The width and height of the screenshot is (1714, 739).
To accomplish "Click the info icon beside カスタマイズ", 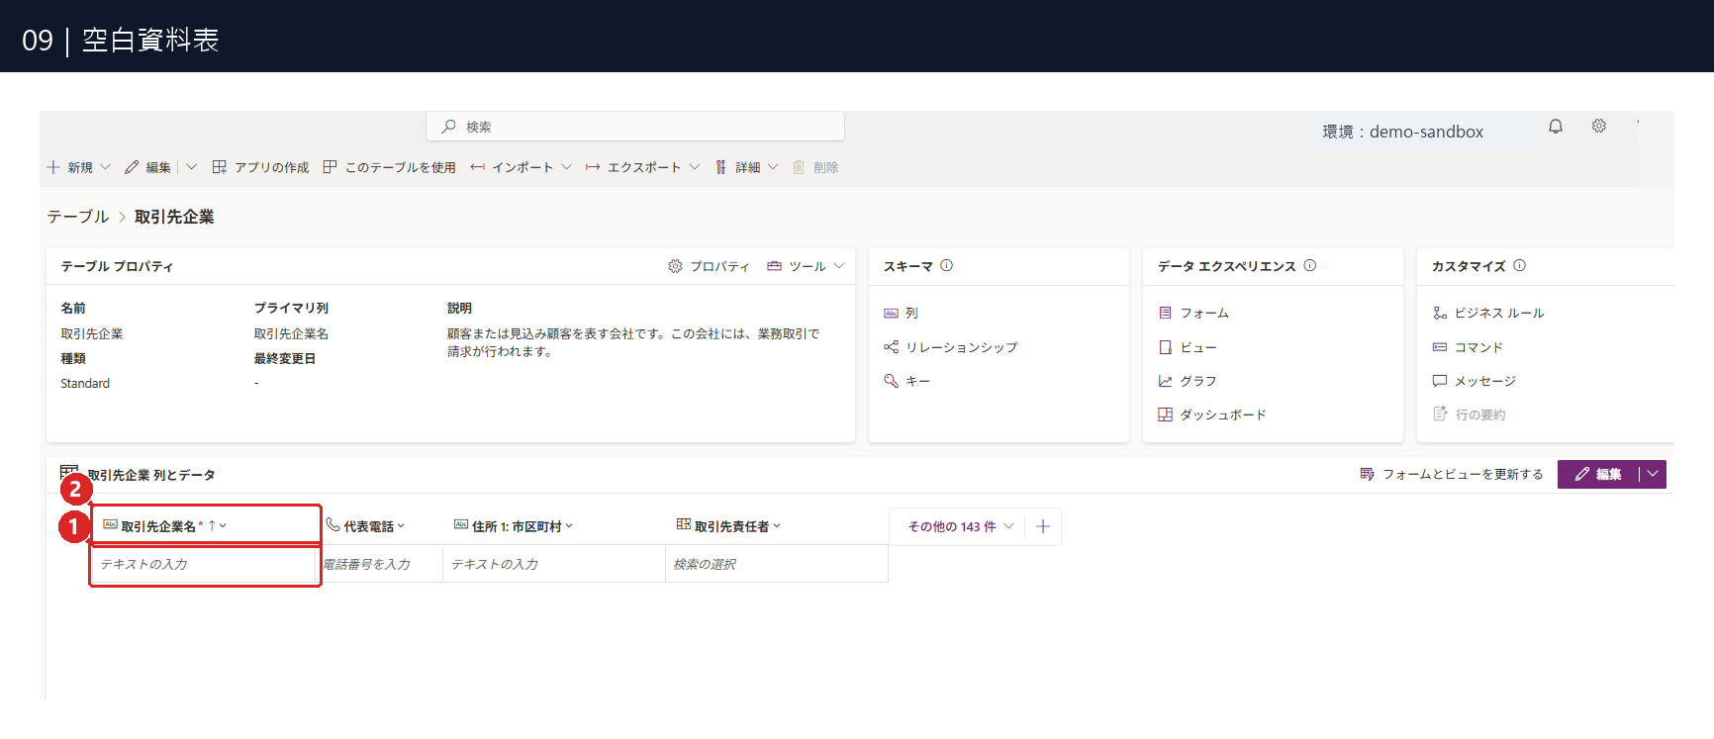I will coord(1520,265).
